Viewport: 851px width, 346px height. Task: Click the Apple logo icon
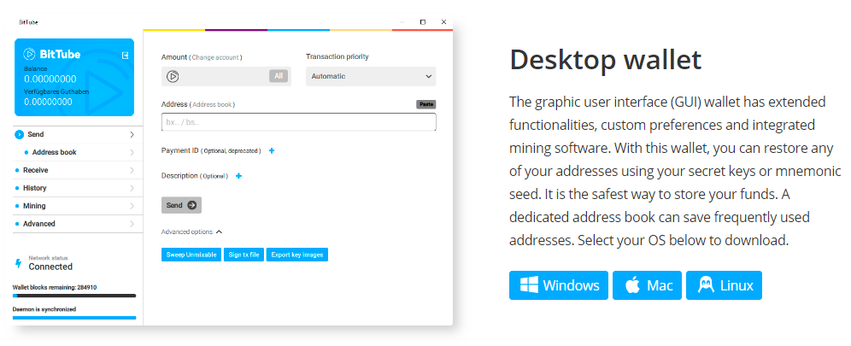pyautogui.click(x=632, y=285)
